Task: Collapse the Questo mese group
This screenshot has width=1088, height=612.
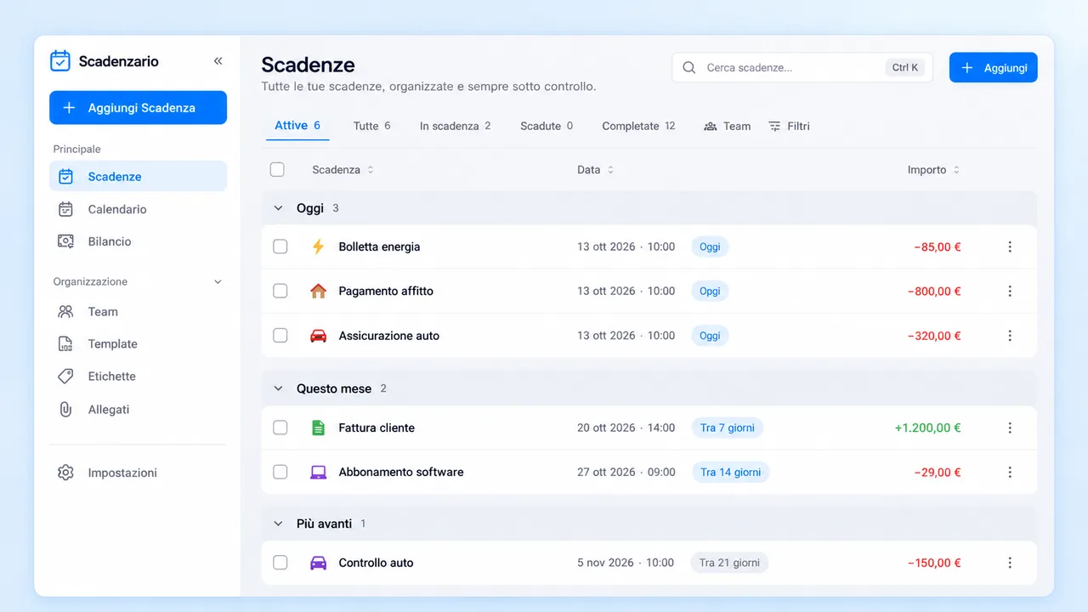Action: pyautogui.click(x=278, y=388)
